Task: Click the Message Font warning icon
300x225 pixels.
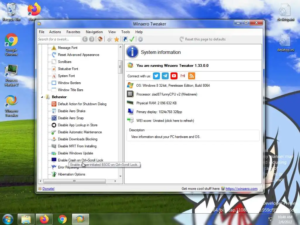Action: (54, 48)
